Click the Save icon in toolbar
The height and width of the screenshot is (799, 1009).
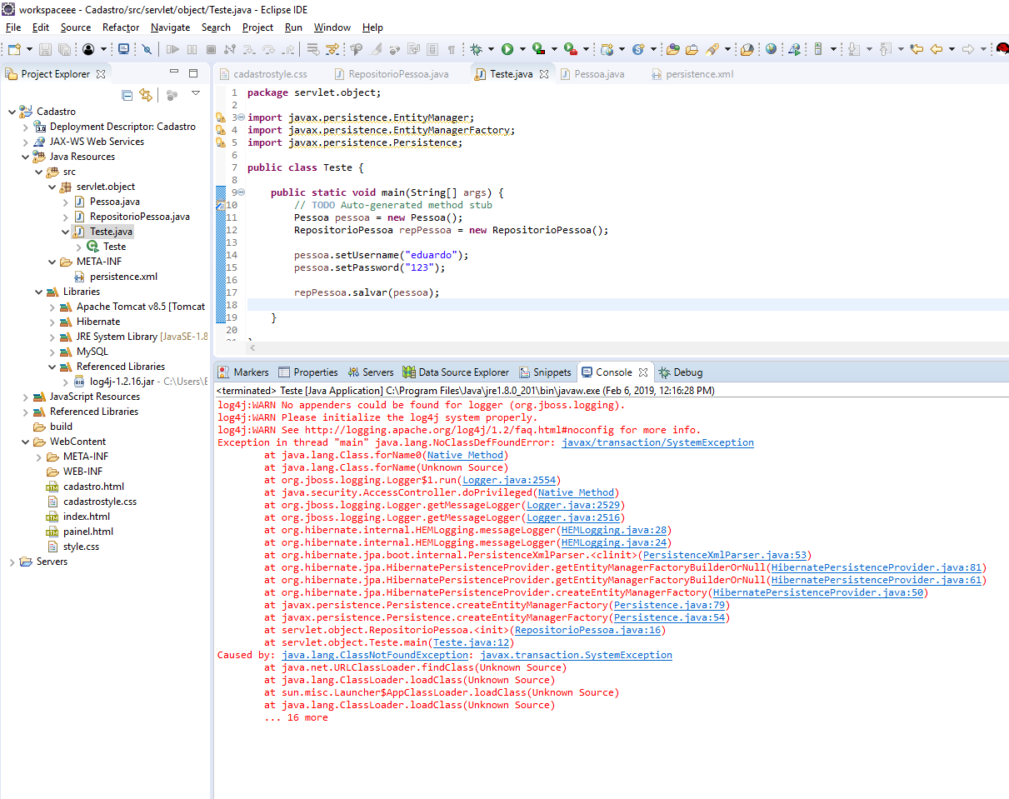[45, 49]
